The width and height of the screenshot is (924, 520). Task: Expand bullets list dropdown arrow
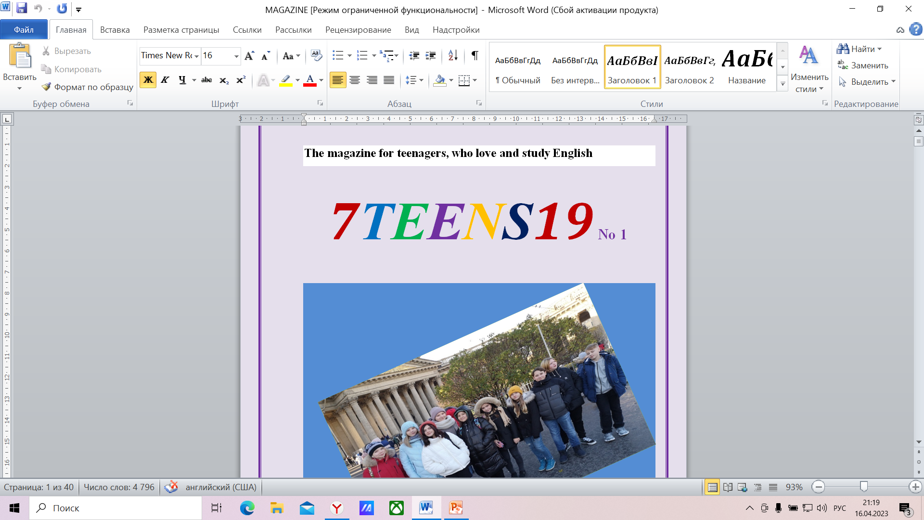coord(349,56)
